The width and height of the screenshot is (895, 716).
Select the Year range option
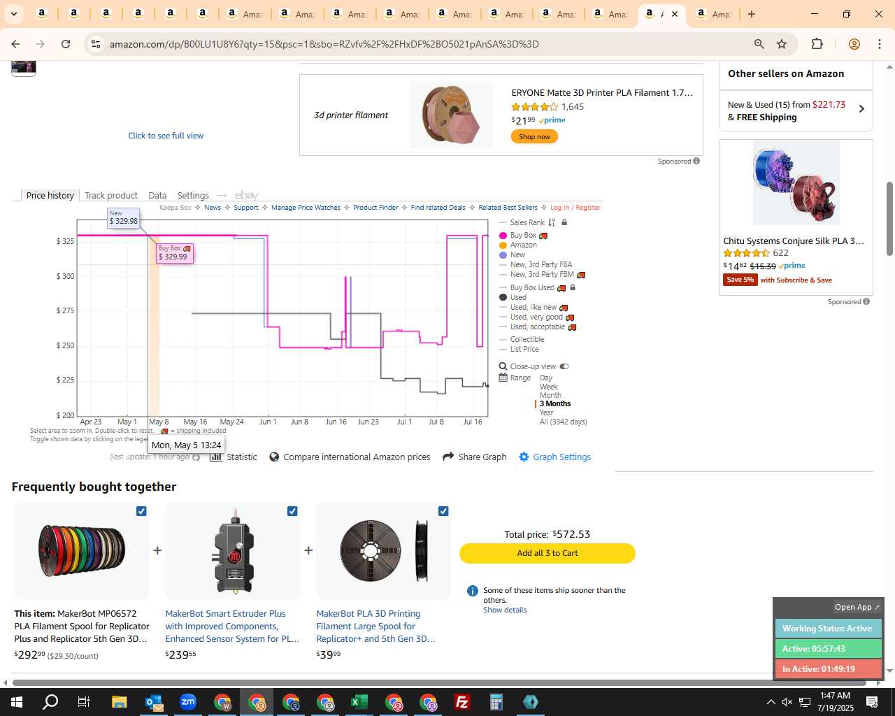coord(546,413)
